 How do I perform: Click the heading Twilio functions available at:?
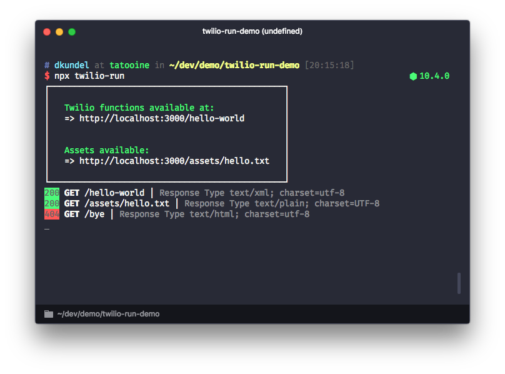139,108
